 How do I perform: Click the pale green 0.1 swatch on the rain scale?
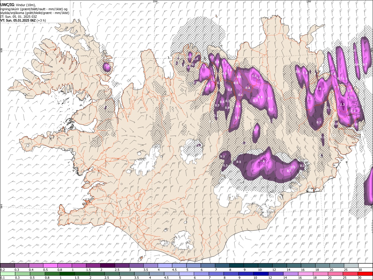[x=8, y=274]
